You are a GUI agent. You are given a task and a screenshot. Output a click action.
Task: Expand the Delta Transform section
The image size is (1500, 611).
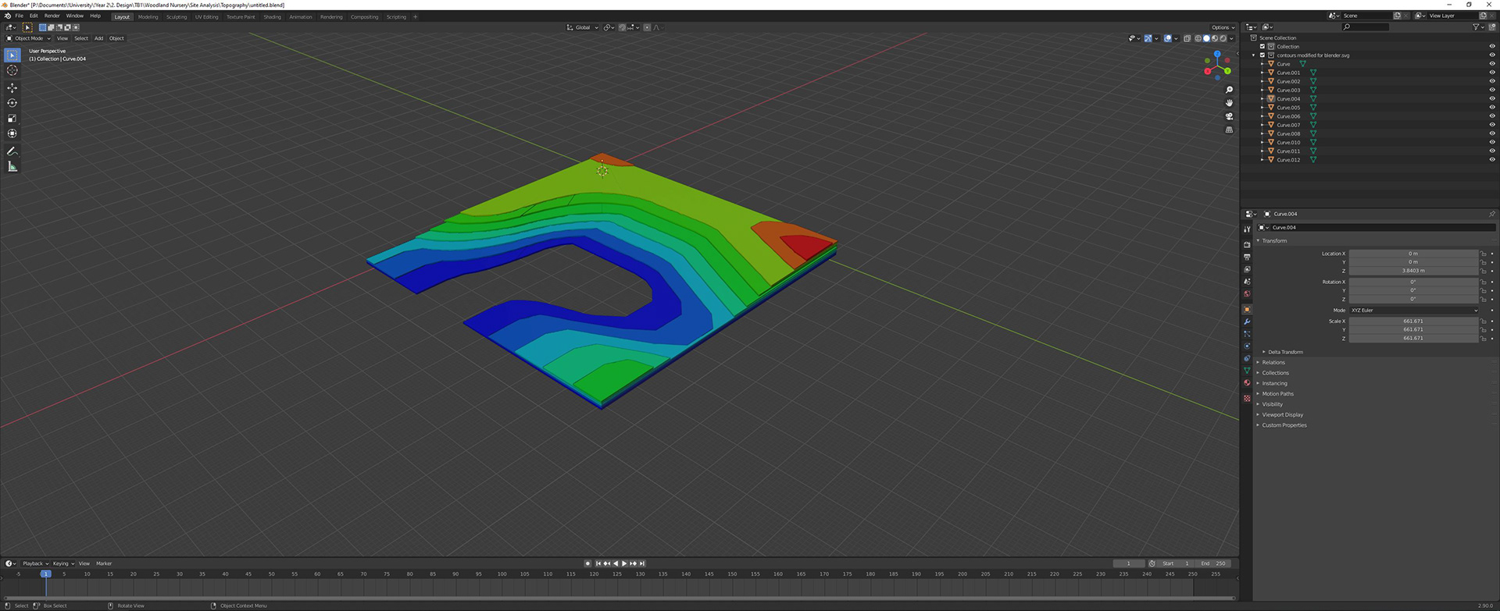pos(1285,352)
